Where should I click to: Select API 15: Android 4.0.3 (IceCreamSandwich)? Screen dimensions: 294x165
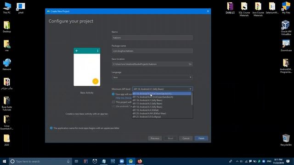point(162,97)
